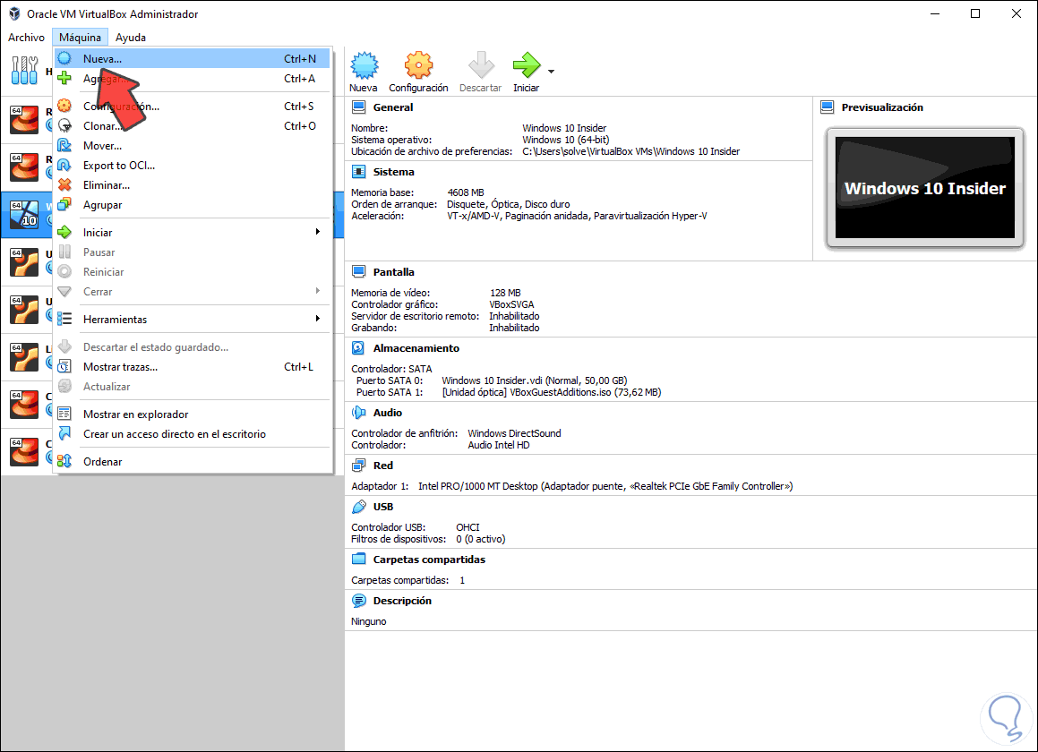Click the Audio speaker icon
Image resolution: width=1038 pixels, height=752 pixels.
click(x=358, y=413)
